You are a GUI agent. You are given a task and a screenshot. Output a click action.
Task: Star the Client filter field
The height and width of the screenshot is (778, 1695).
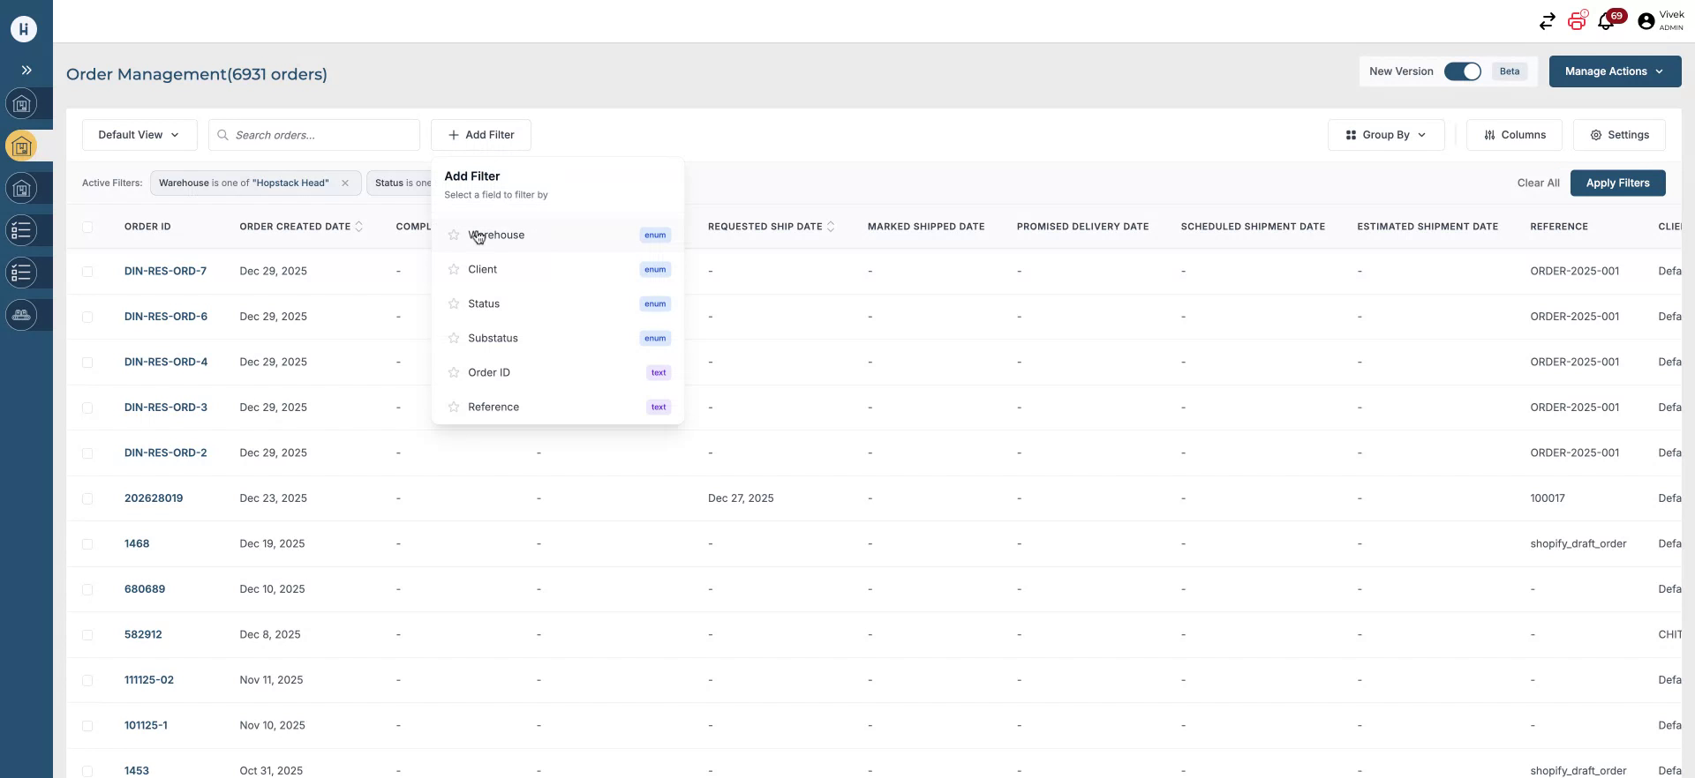pos(454,270)
